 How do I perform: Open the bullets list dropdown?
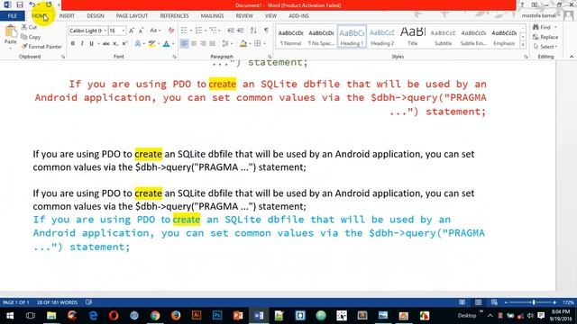pos(191,31)
